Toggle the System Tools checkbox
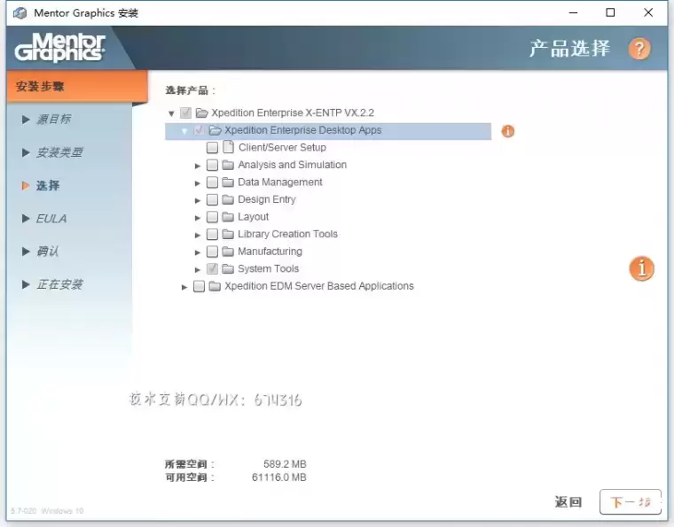The width and height of the screenshot is (674, 527). click(212, 268)
